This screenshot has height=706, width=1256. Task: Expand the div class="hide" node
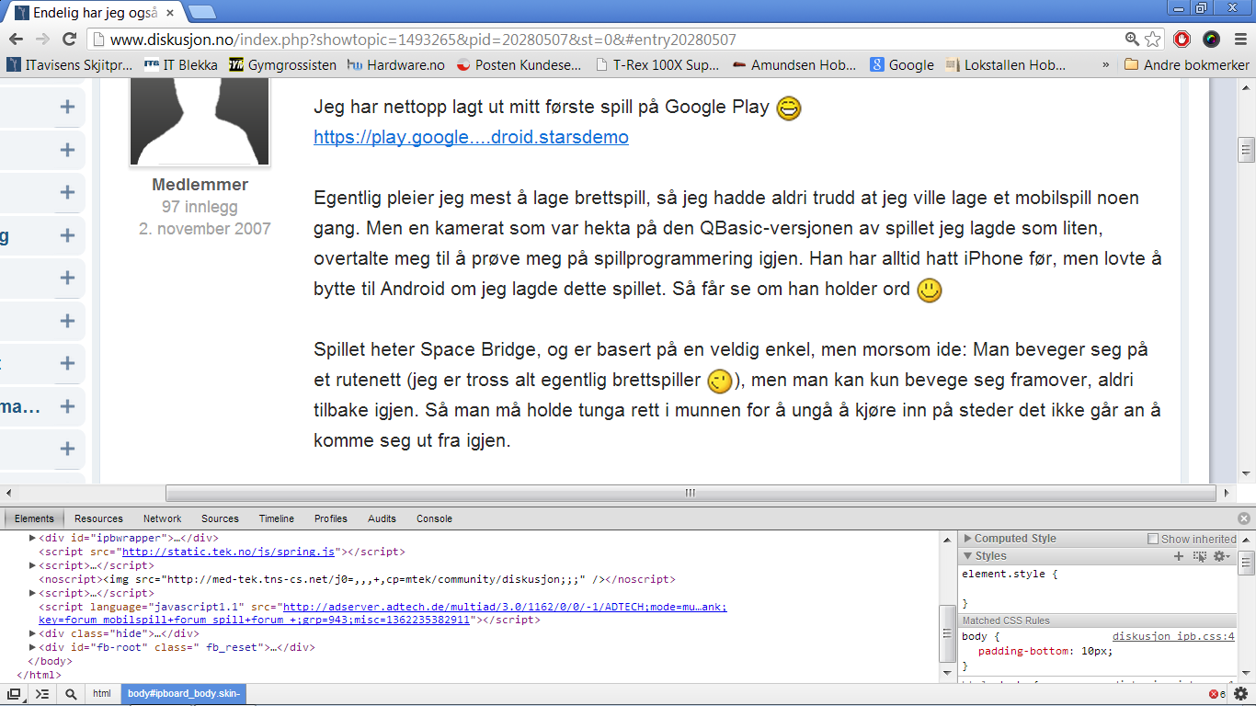(x=33, y=633)
